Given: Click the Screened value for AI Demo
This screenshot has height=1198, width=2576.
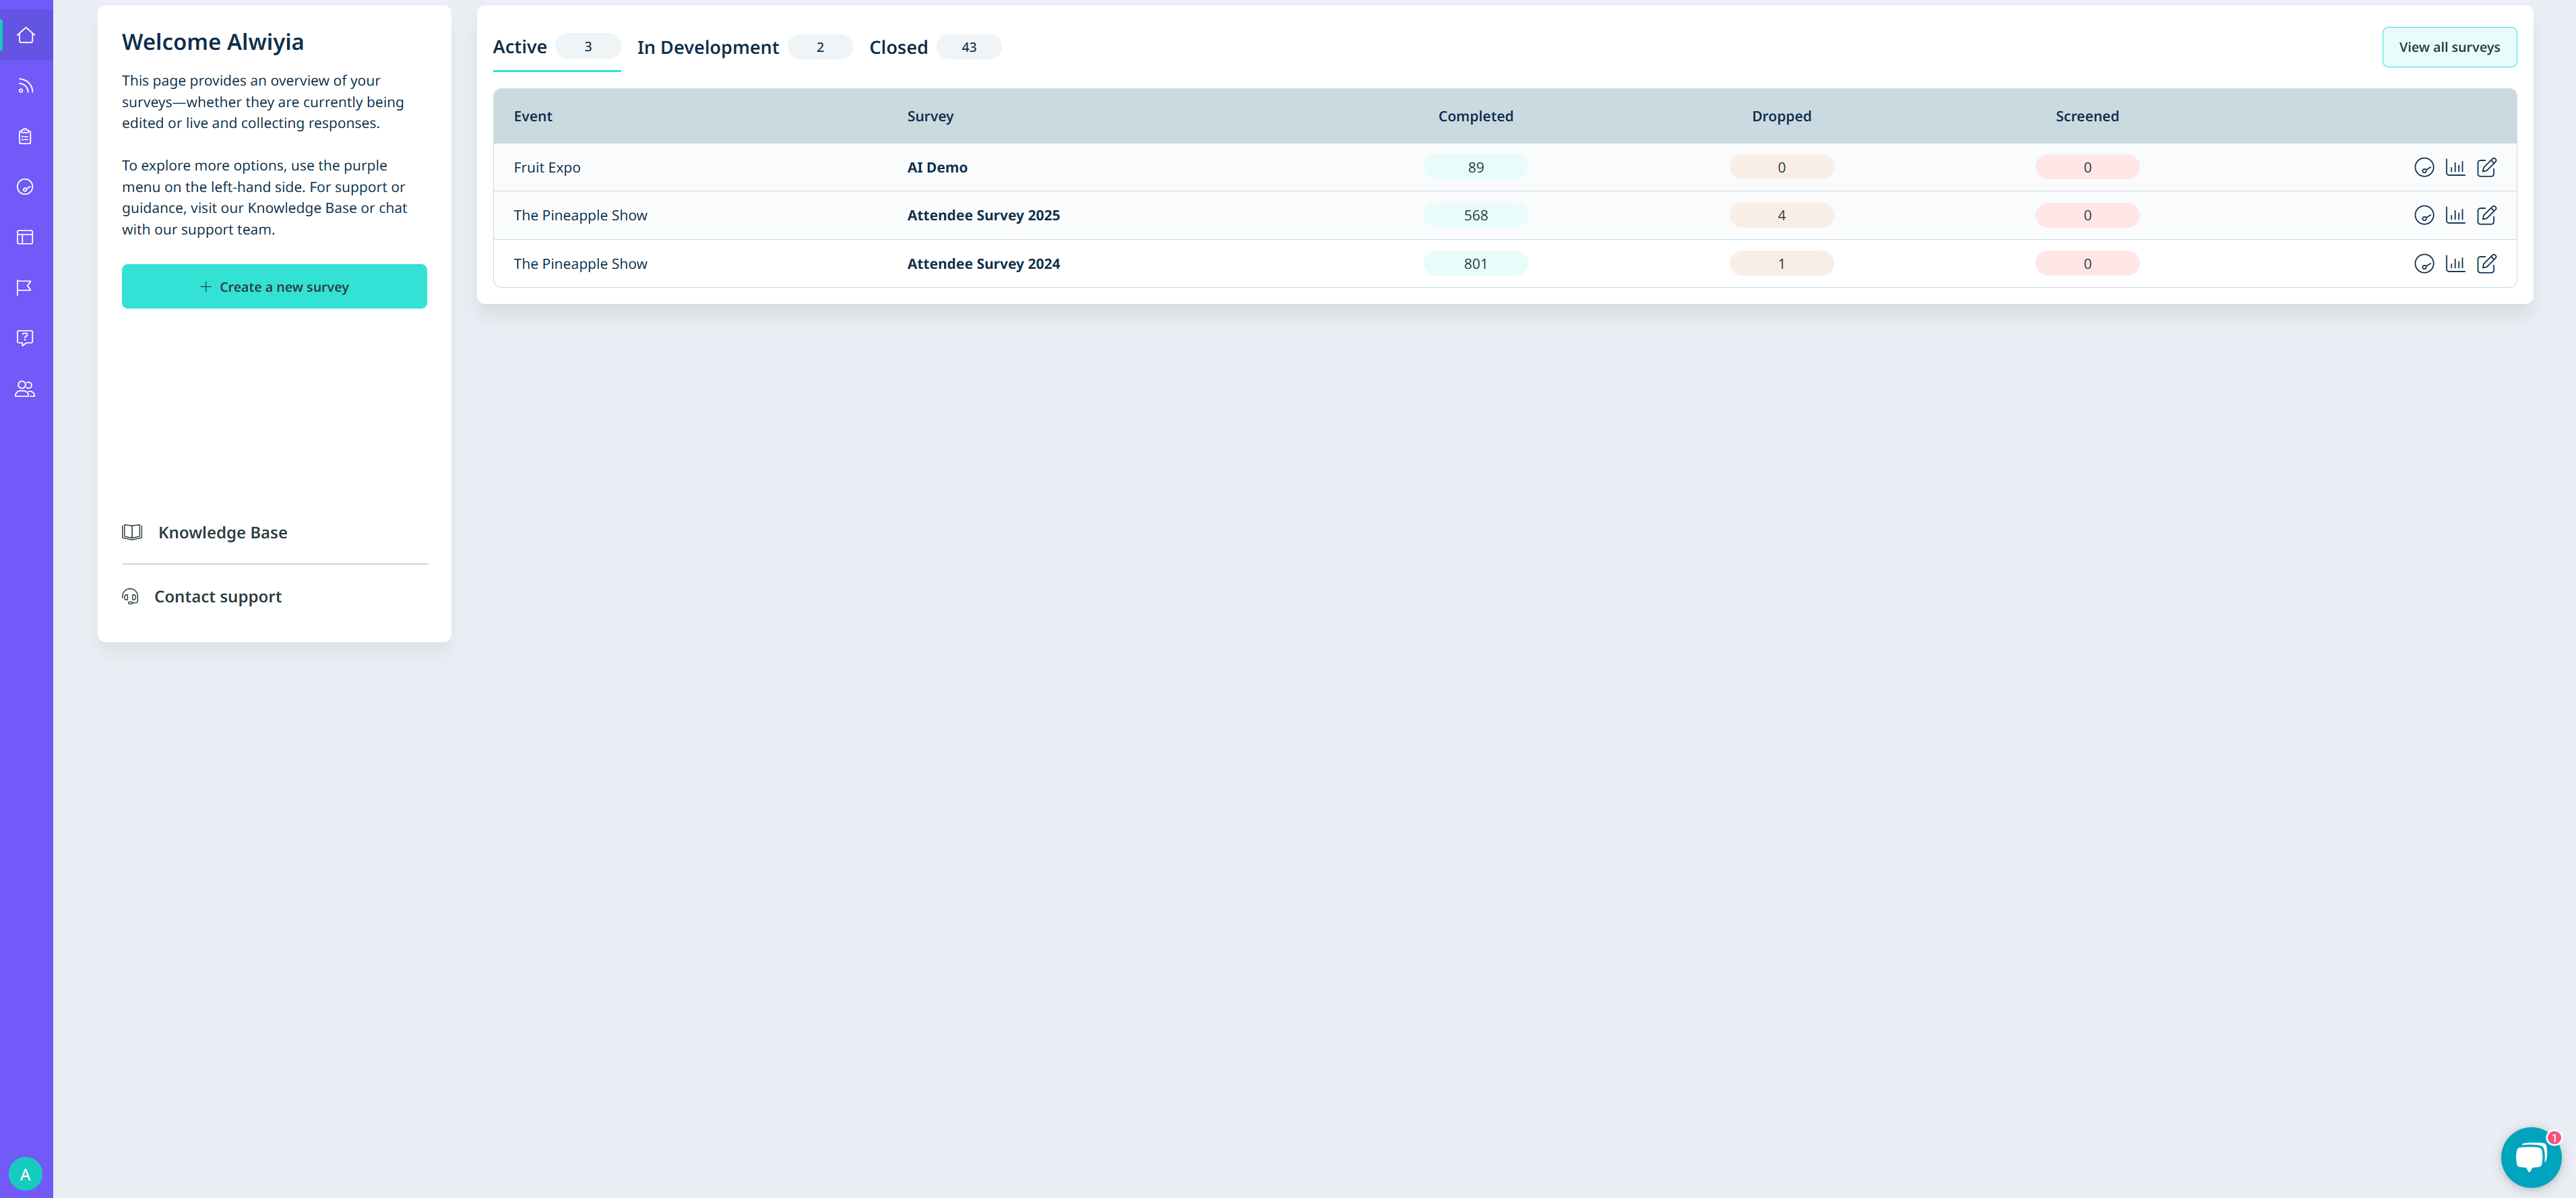Looking at the screenshot, I should tap(2087, 167).
